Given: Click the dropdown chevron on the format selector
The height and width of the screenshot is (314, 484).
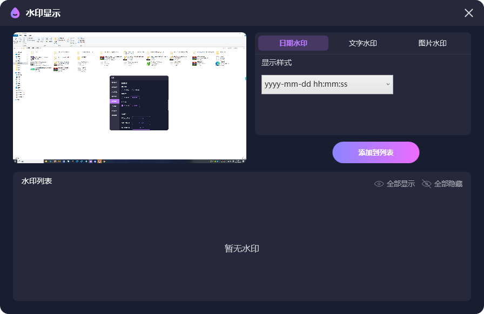Looking at the screenshot, I should click(x=387, y=84).
